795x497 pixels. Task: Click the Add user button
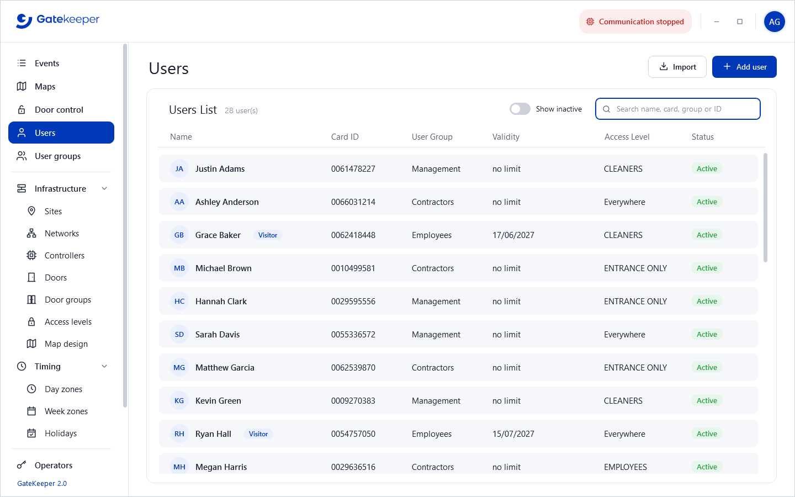coord(744,67)
